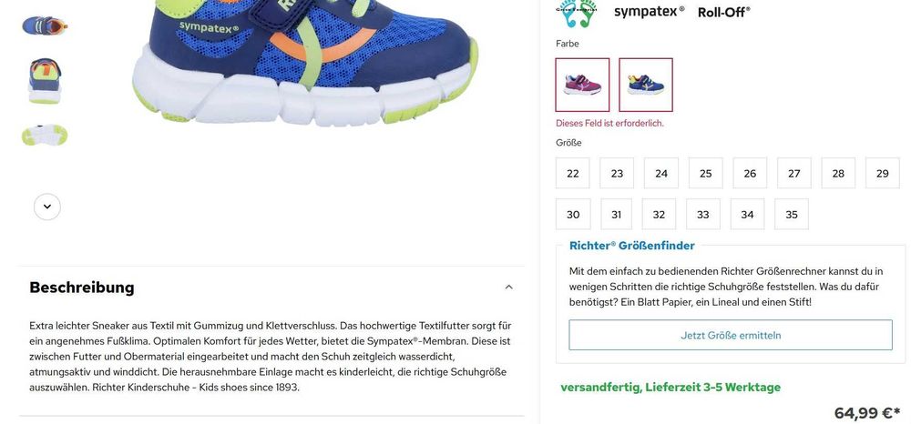This screenshot has width=911, height=424.
Task: Choose shoe size 22
Action: click(x=573, y=173)
